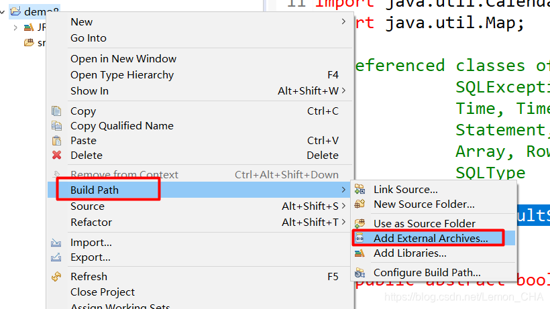Screen dimensions: 550x309
Task: Open Type Hierarchy from the menu
Action: click(200, 74)
